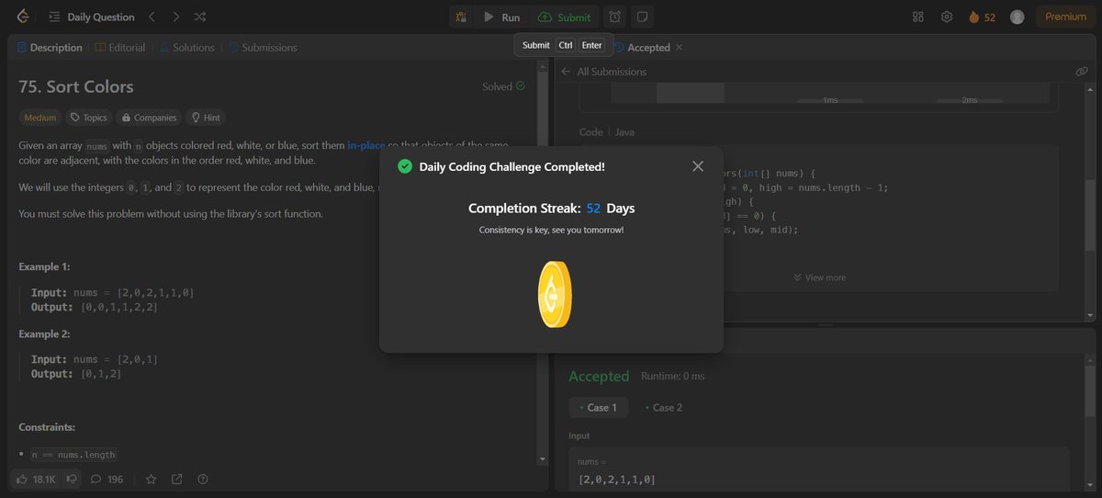
Task: Open the timer alarm clock icon
Action: 614,17
